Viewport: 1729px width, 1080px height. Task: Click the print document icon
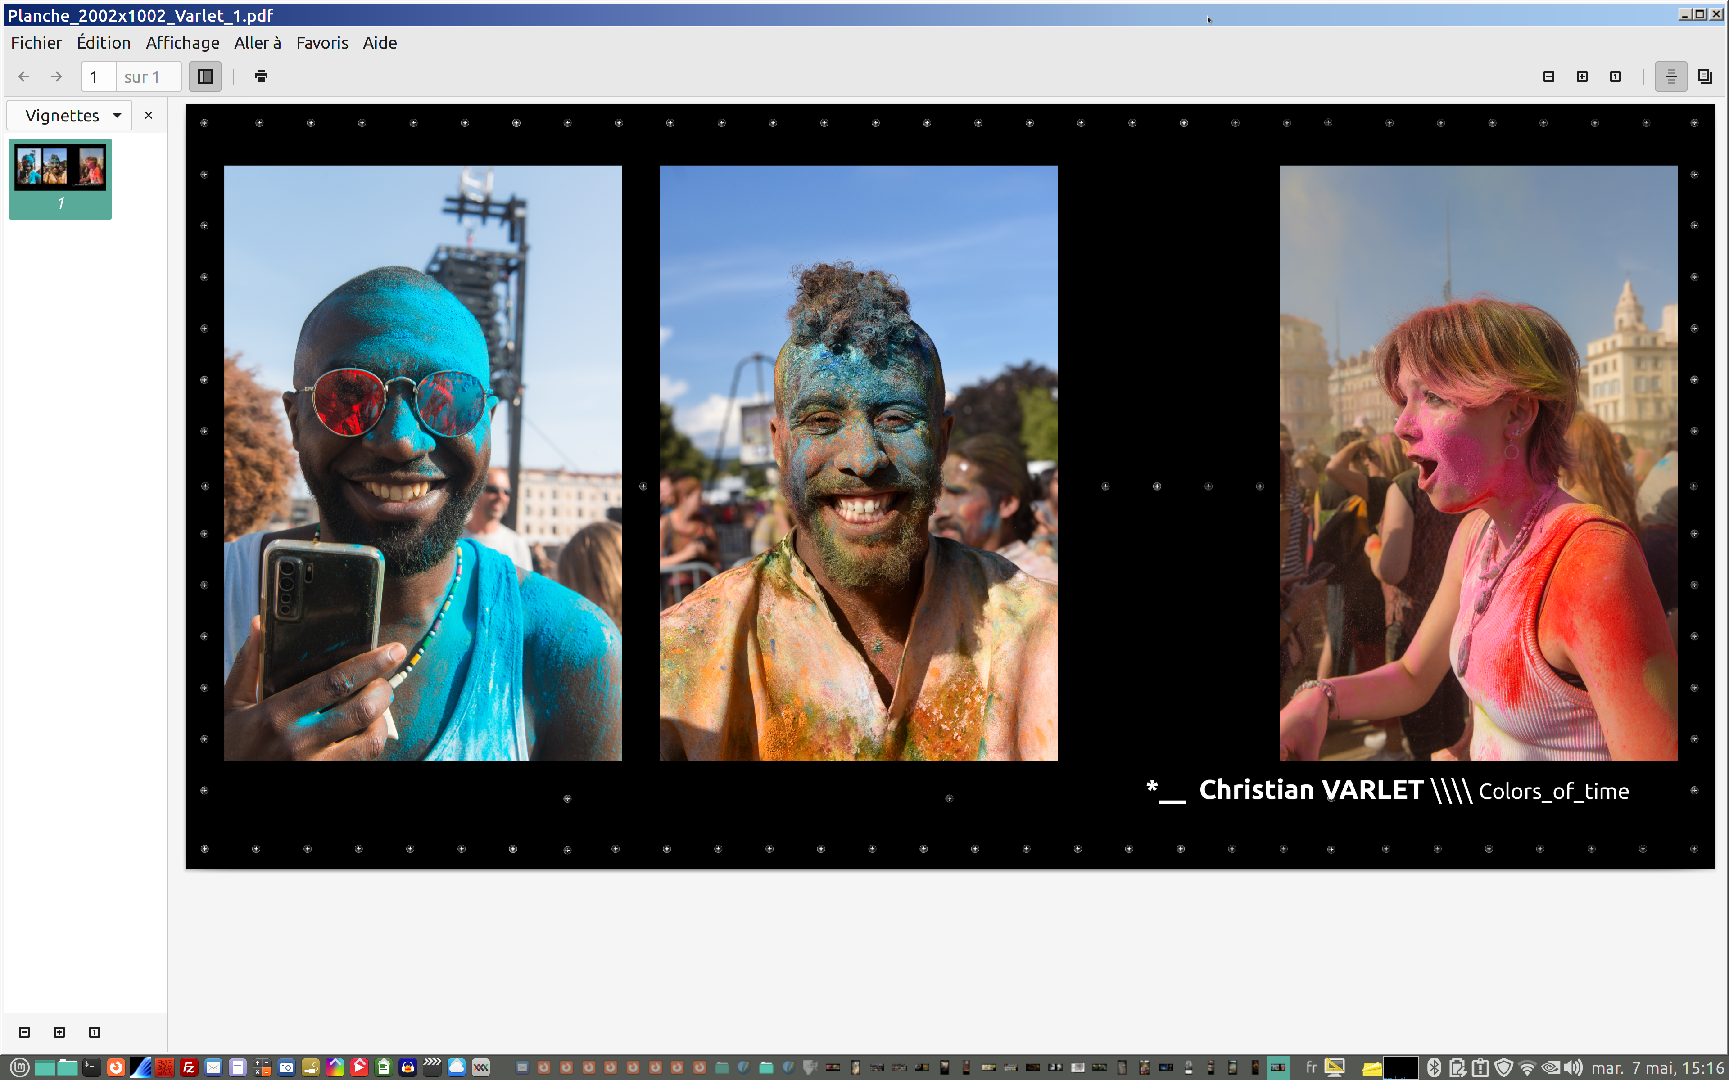coord(261,76)
